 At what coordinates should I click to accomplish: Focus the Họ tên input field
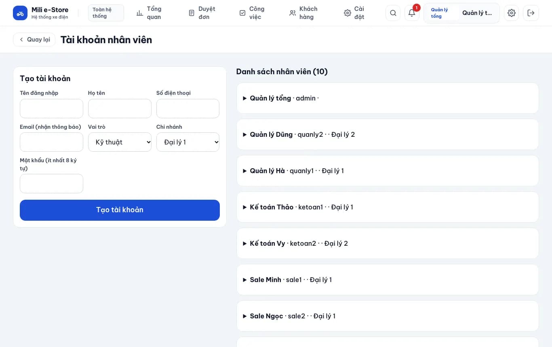click(x=120, y=109)
